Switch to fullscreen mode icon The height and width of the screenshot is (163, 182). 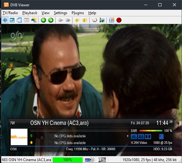click(x=12, y=20)
